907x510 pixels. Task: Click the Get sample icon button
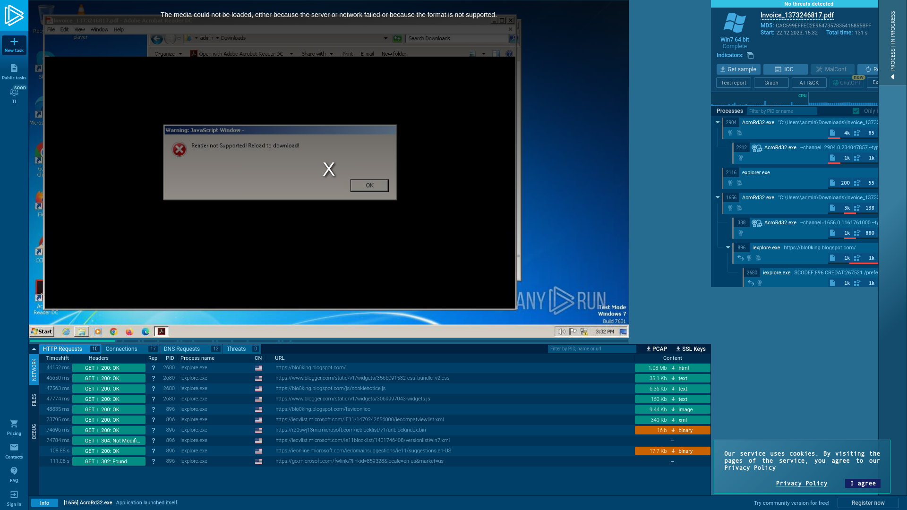738,69
